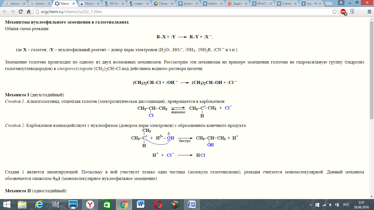Open the Windows Start button
The width and height of the screenshot is (374, 210).
[x=7, y=204]
